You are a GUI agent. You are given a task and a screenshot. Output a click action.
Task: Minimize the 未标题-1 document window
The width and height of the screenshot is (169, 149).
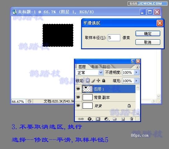click(143, 12)
